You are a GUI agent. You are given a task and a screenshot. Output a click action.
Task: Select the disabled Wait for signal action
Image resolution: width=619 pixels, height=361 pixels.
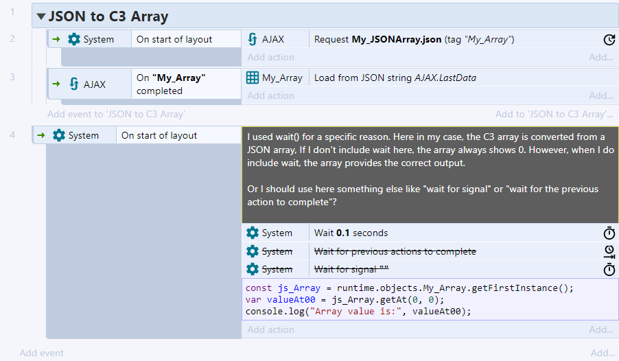pyautogui.click(x=355, y=270)
